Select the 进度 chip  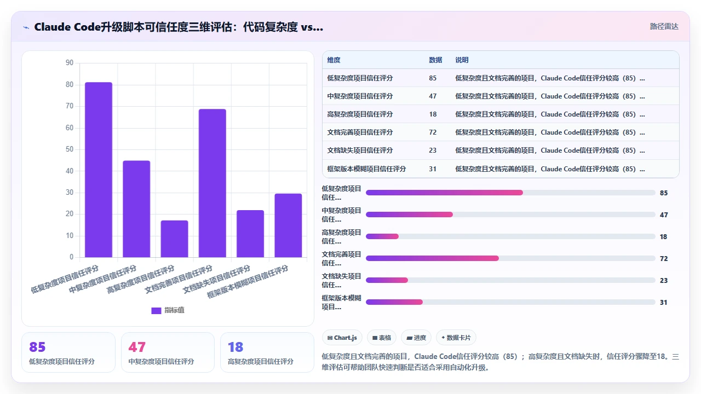416,338
